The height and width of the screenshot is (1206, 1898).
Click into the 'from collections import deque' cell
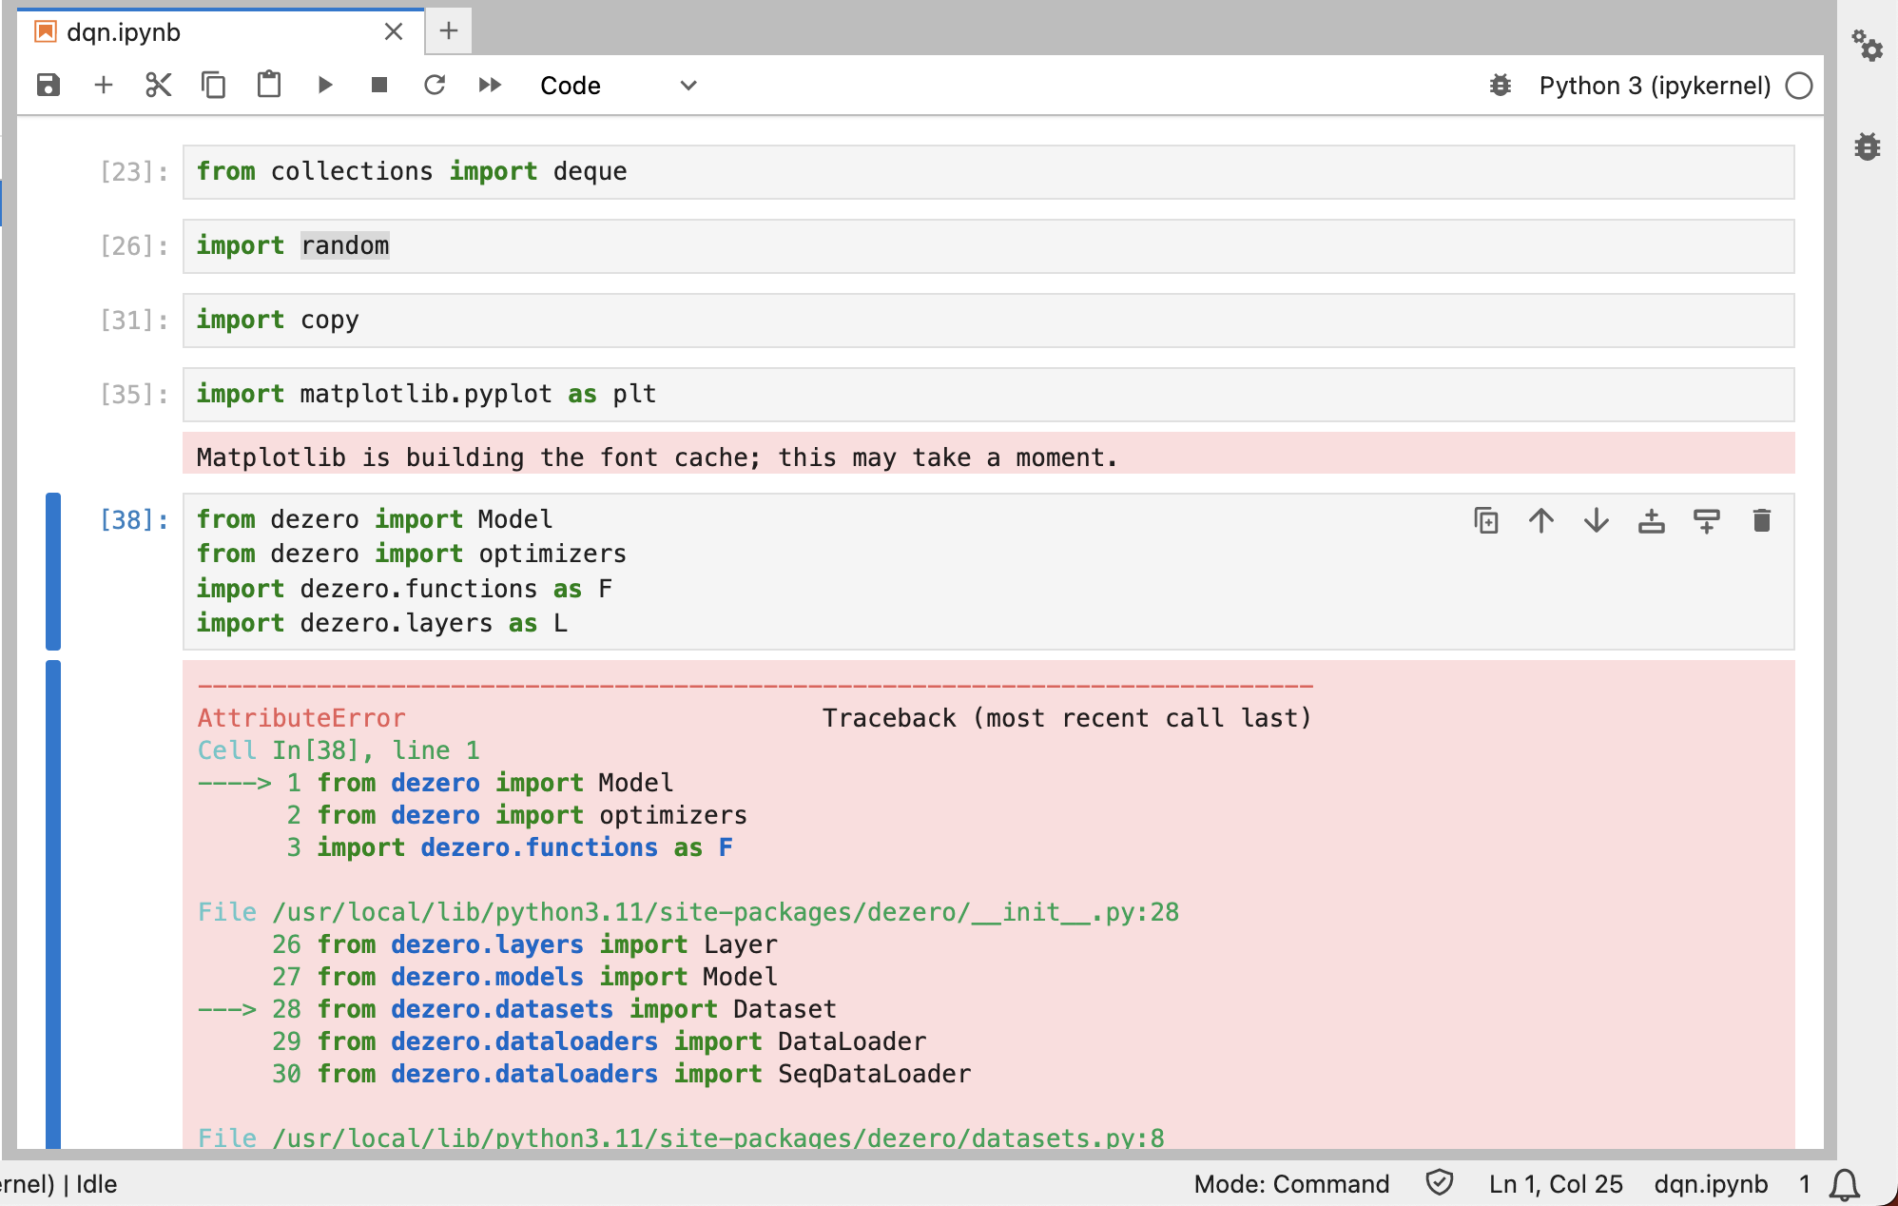point(989,172)
